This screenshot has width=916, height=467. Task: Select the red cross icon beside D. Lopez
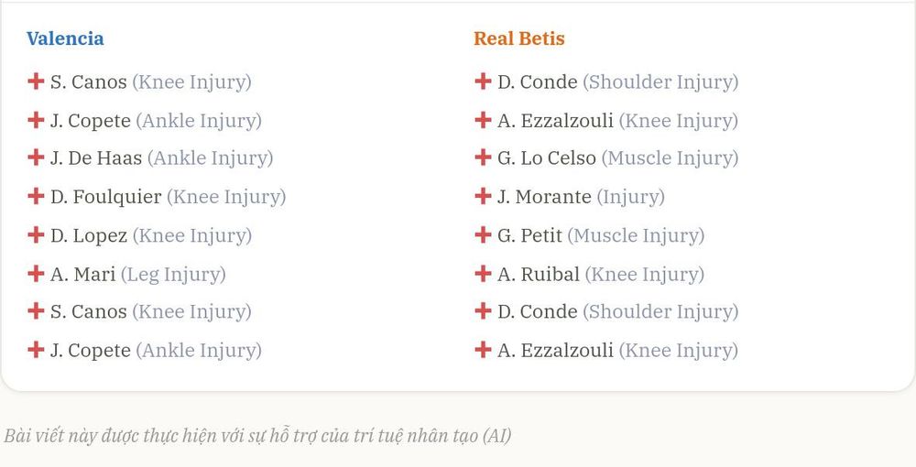(x=36, y=234)
